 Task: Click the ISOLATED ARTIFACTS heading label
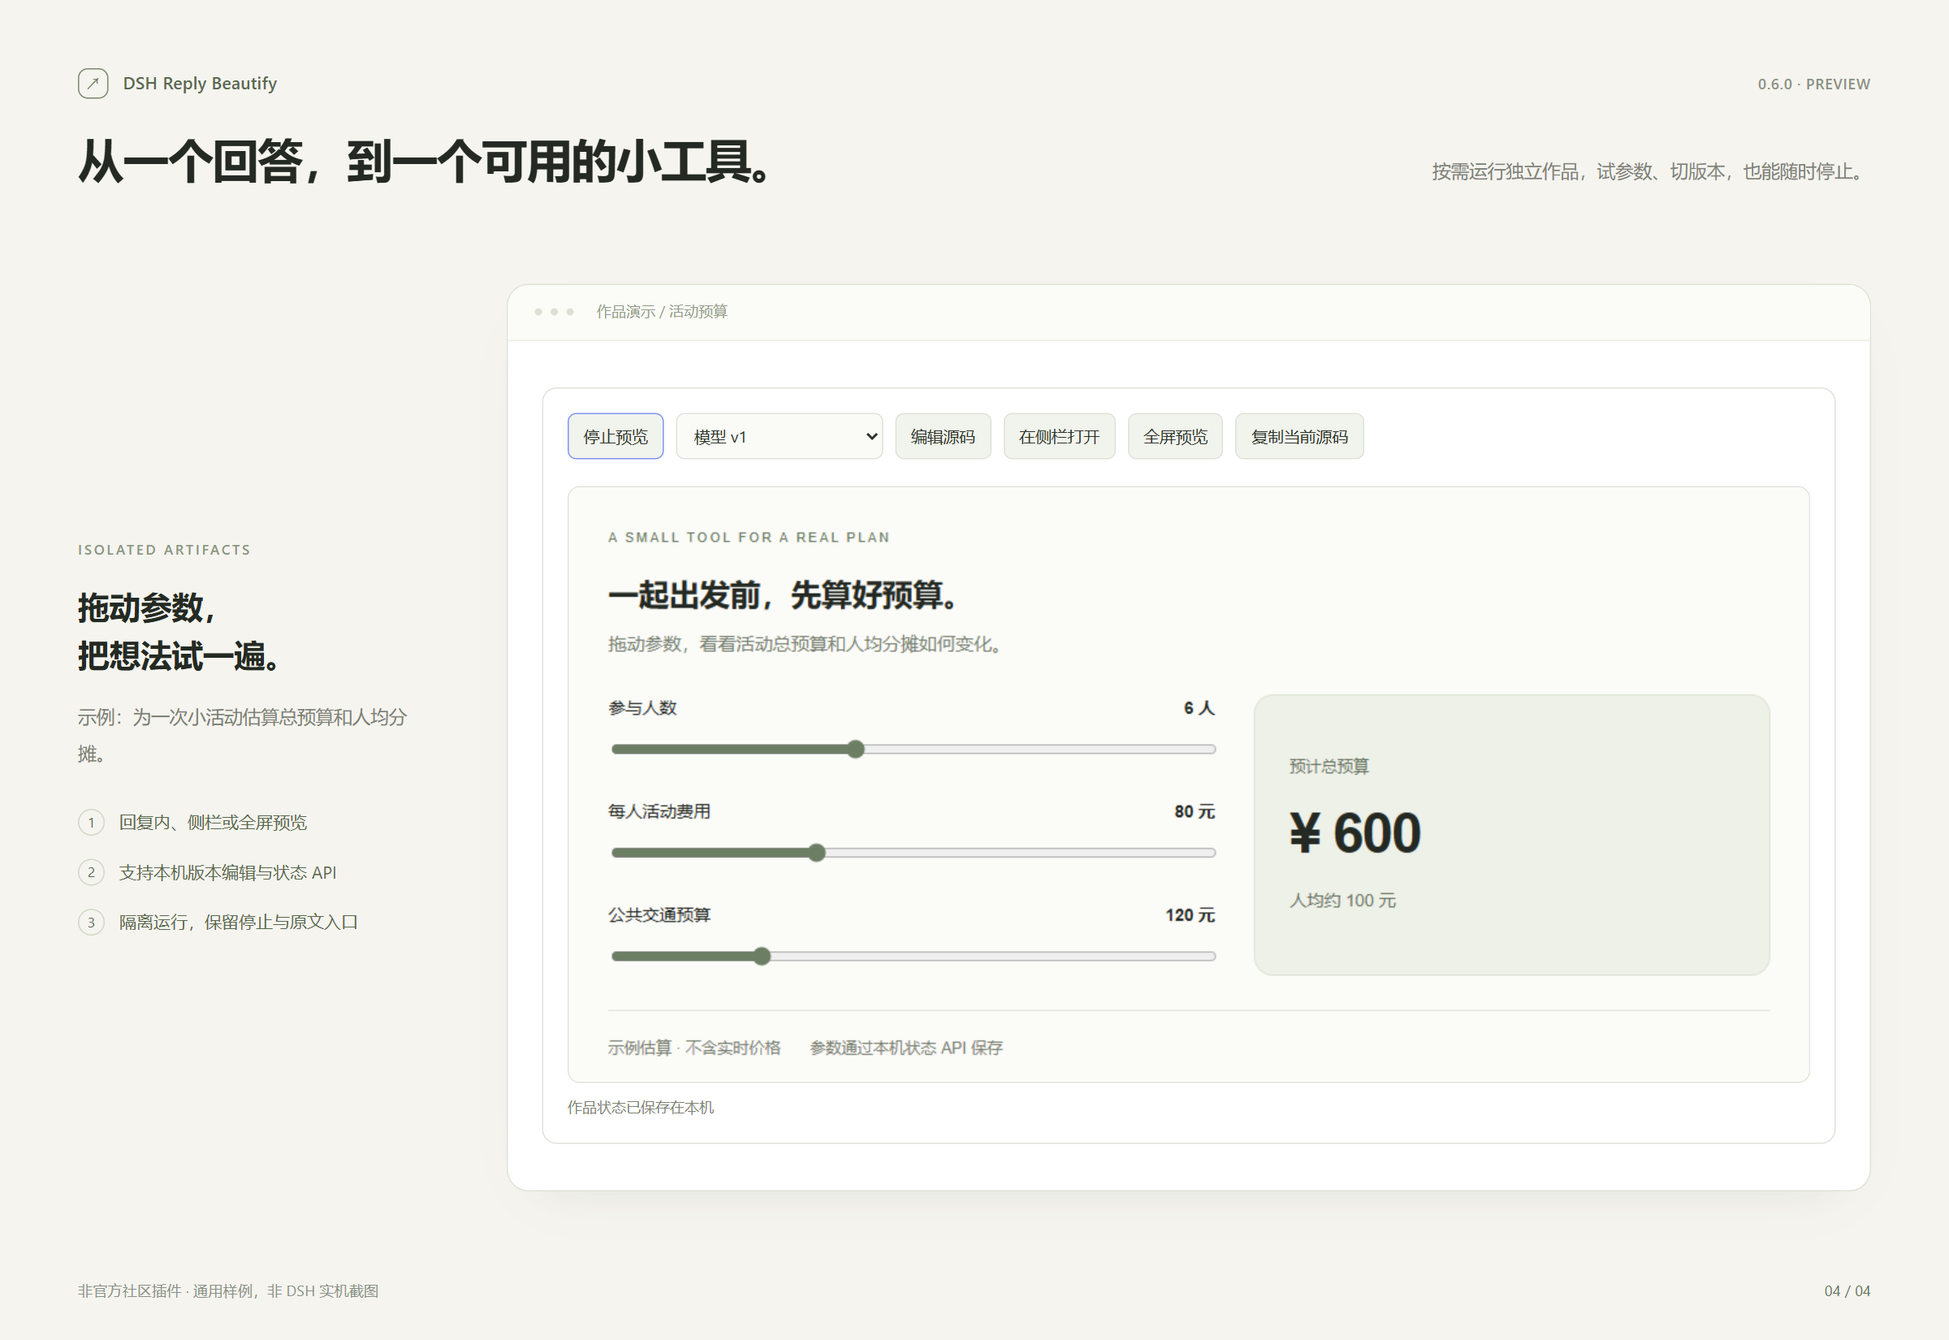165,550
